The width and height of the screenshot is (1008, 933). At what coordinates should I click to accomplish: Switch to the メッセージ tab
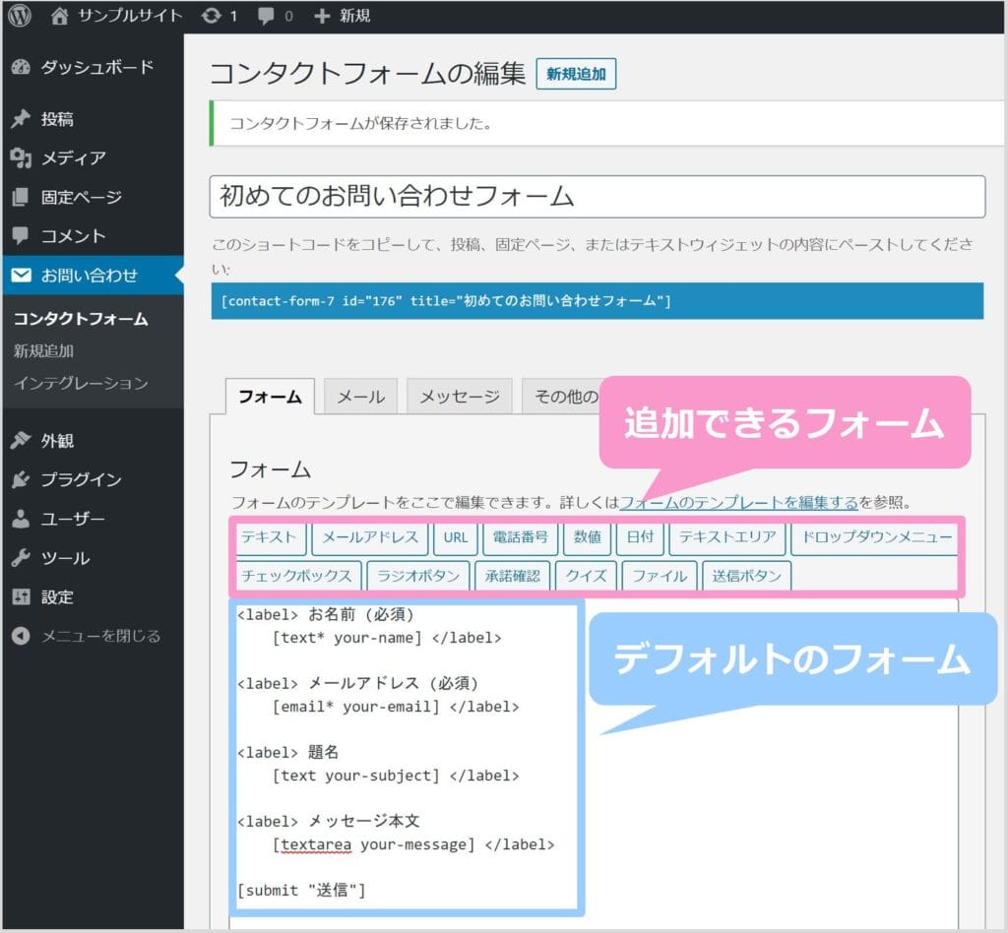460,397
